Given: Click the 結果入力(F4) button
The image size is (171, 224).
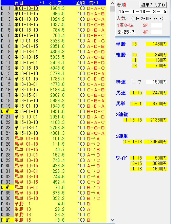Looking at the screenshot, I should [153, 5].
